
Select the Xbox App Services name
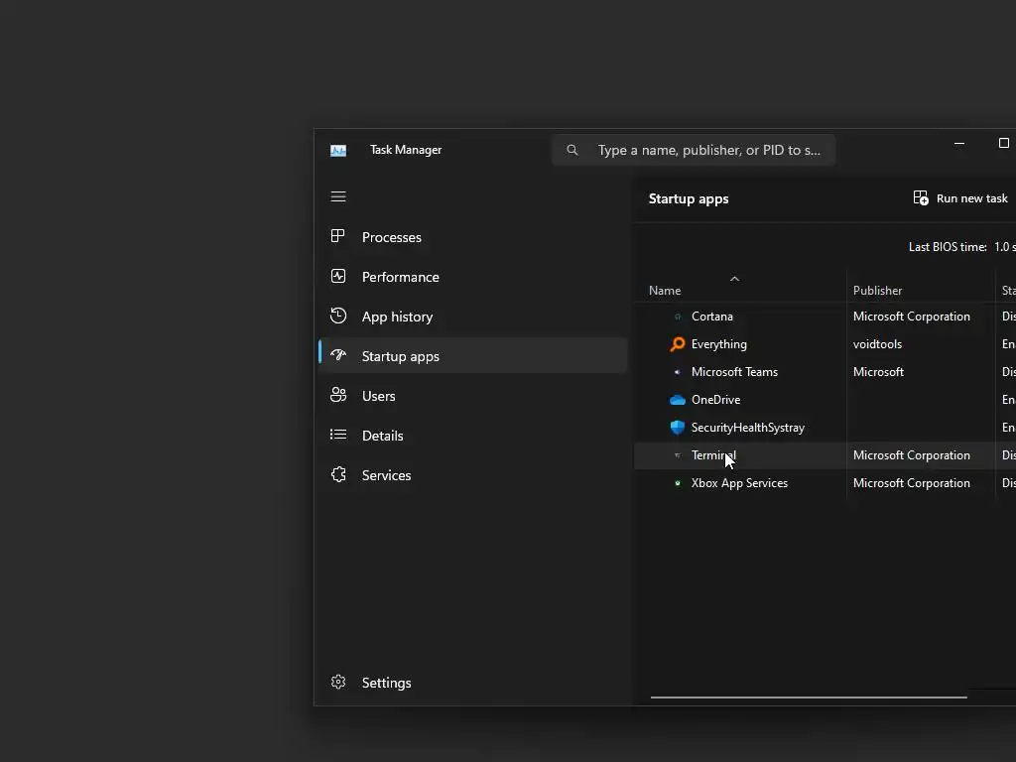(739, 483)
